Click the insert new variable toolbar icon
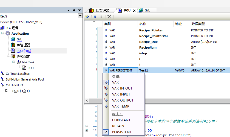The image size is (230, 137). point(87,16)
